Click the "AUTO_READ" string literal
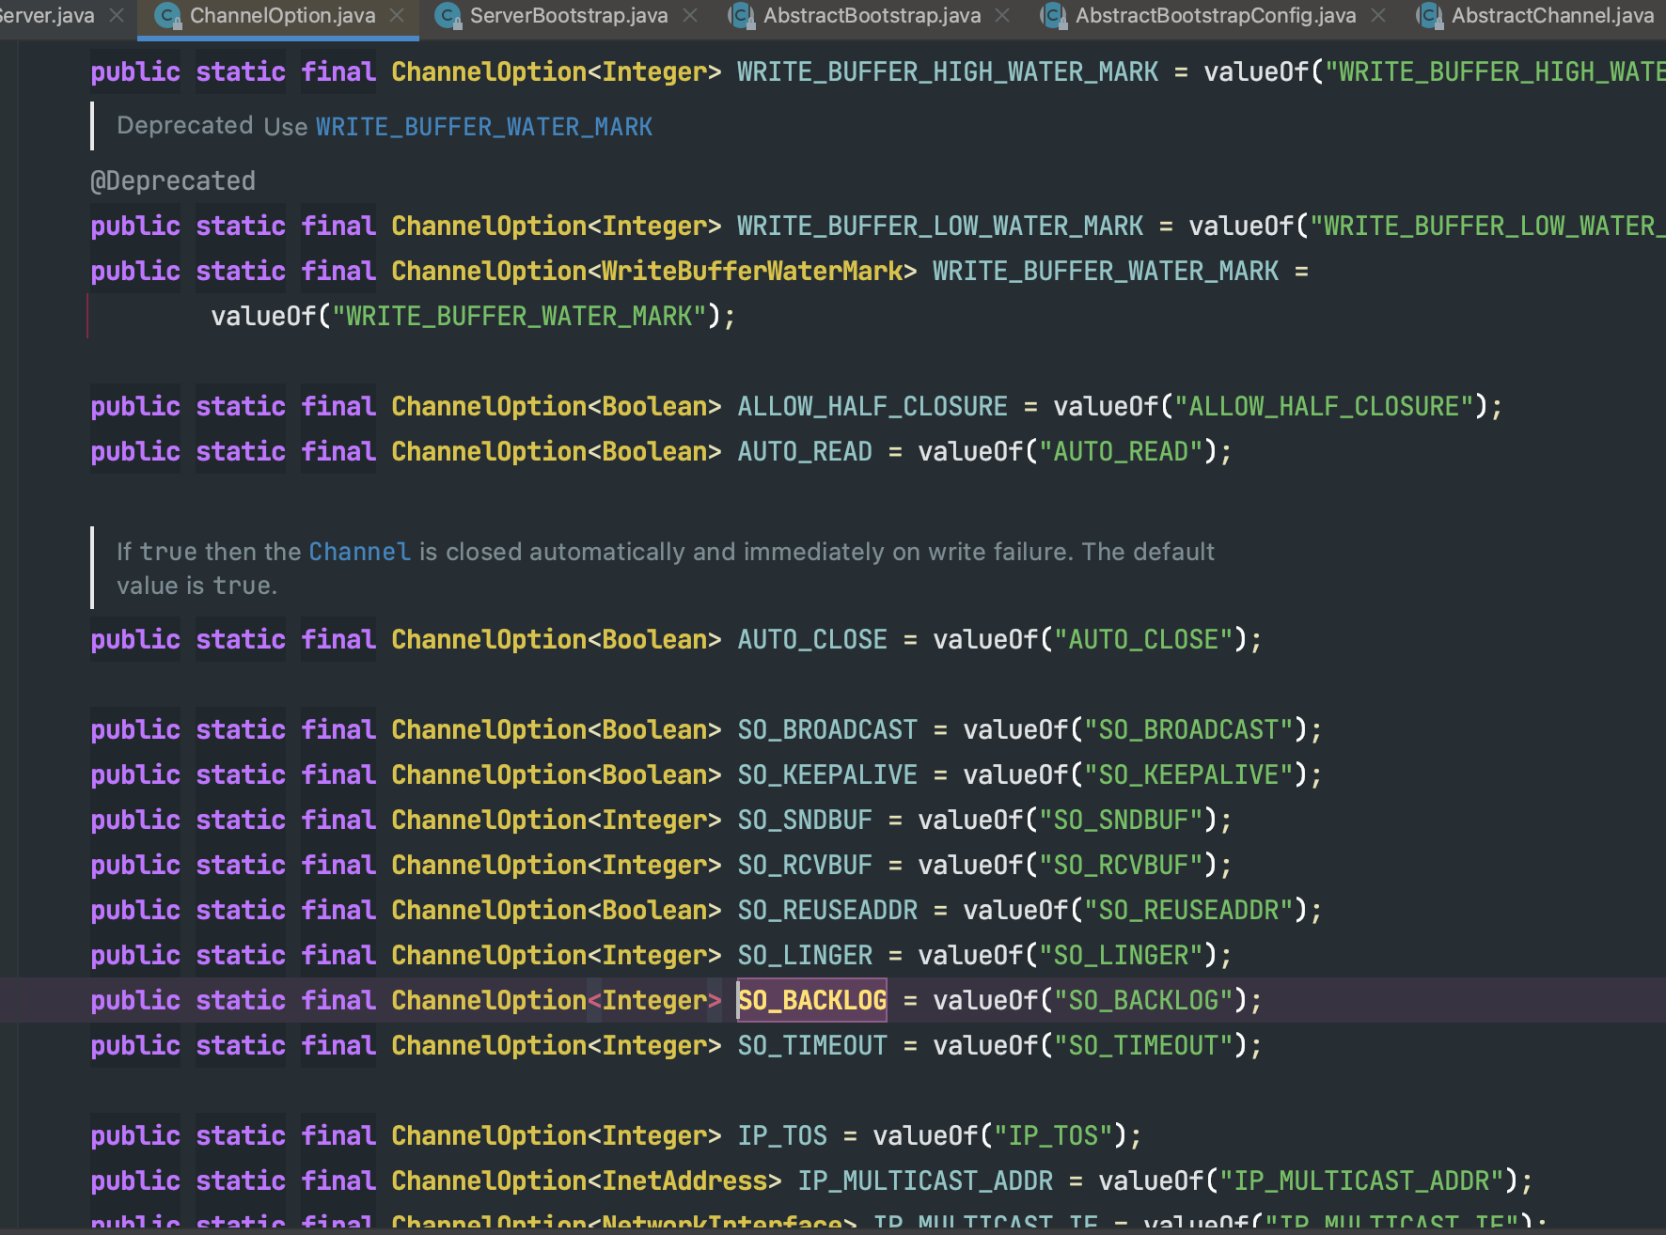Screen dimensions: 1666x1235 point(1121,451)
